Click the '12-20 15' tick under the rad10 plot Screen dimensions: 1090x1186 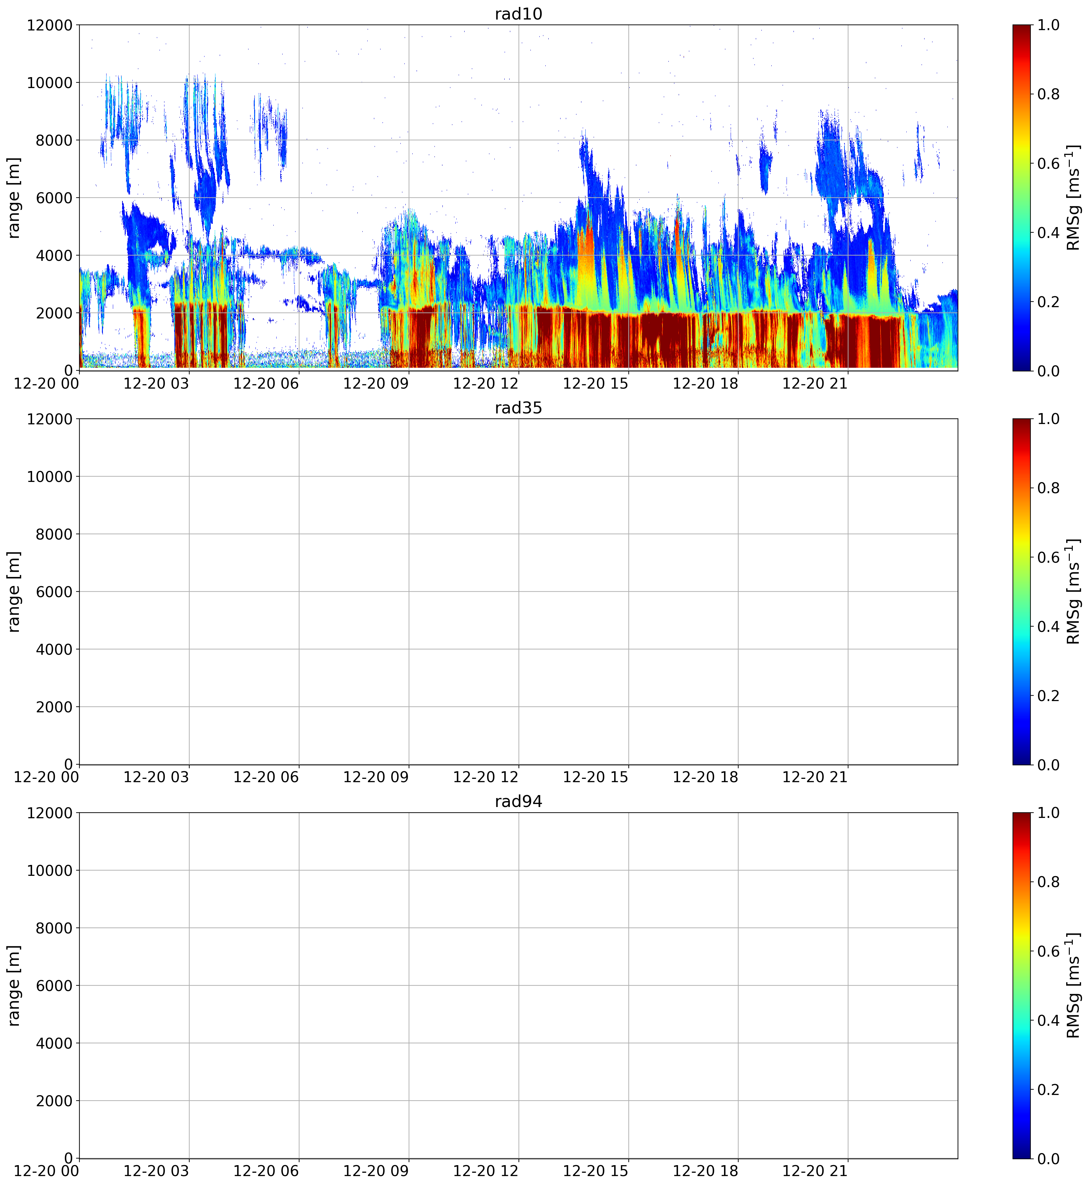[x=596, y=384]
